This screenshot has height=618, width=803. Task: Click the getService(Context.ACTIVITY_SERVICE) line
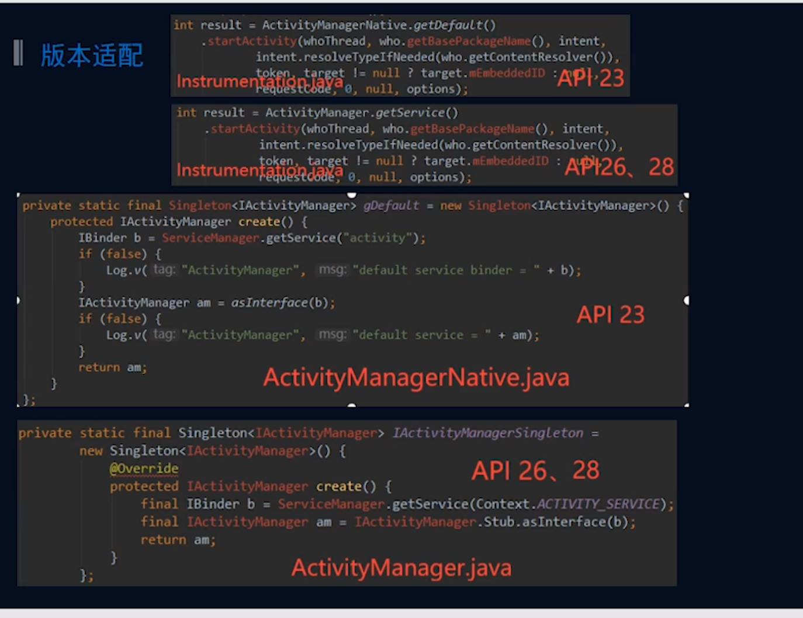pos(407,504)
